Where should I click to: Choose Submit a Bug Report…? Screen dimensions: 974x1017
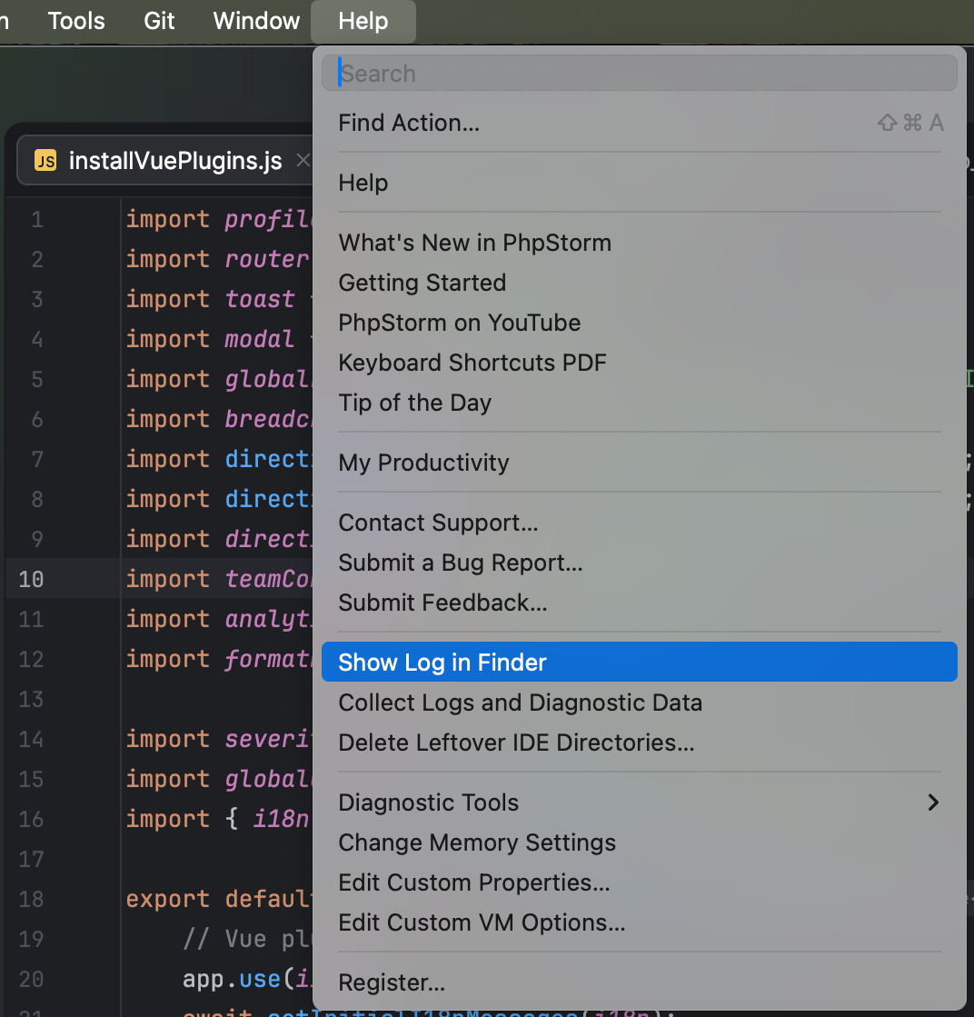[460, 563]
